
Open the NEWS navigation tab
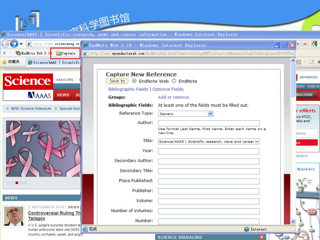(x=63, y=95)
